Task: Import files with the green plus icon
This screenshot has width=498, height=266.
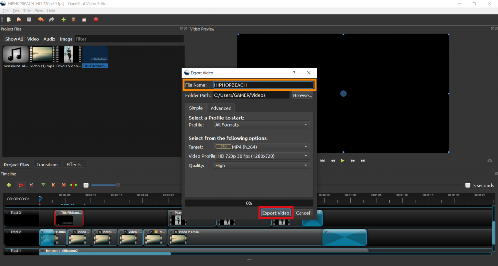Action: (64, 19)
